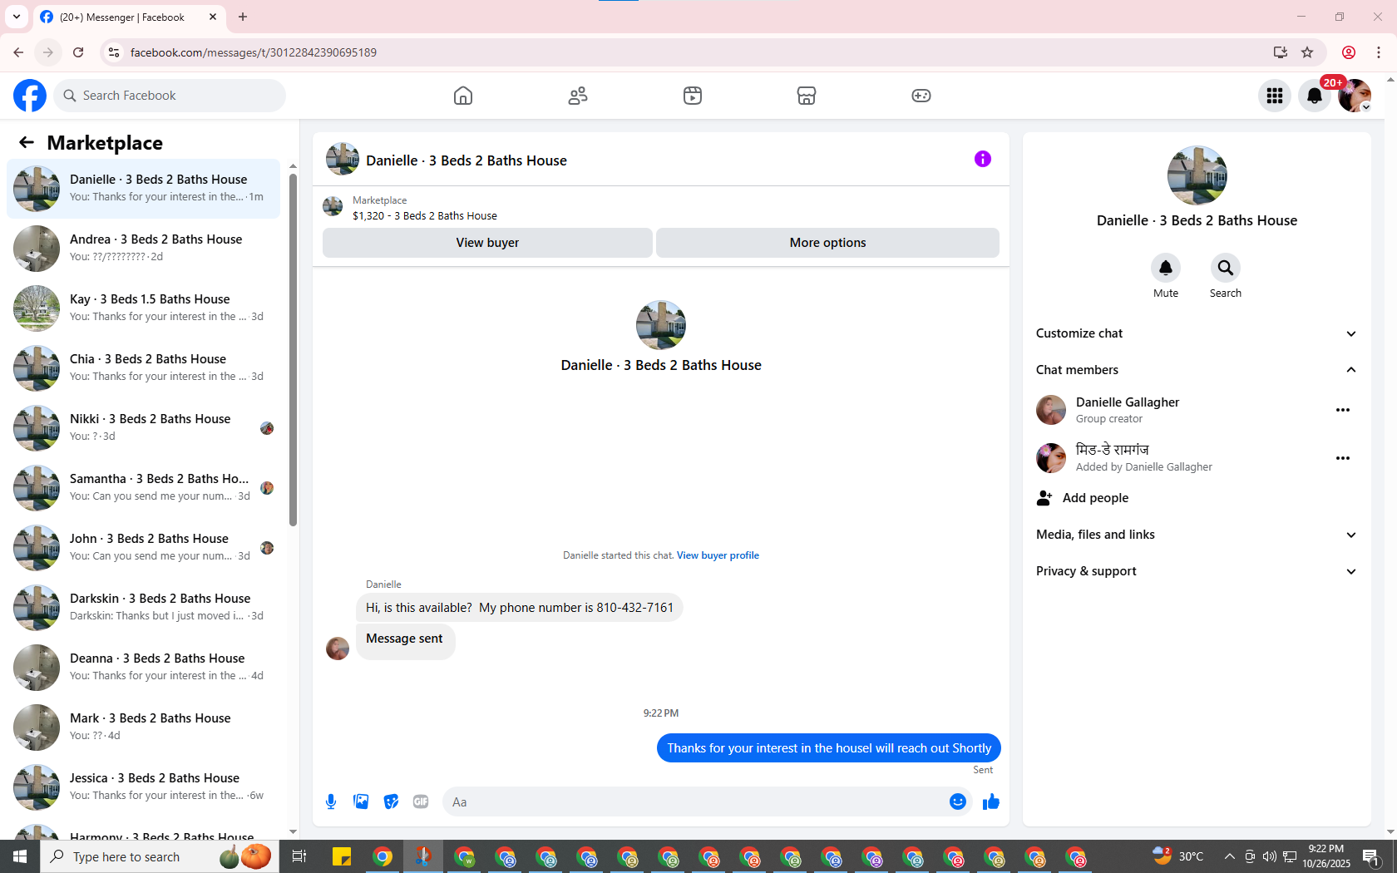The height and width of the screenshot is (873, 1397).
Task: Open the Chrome three-dot menu
Action: (1379, 52)
